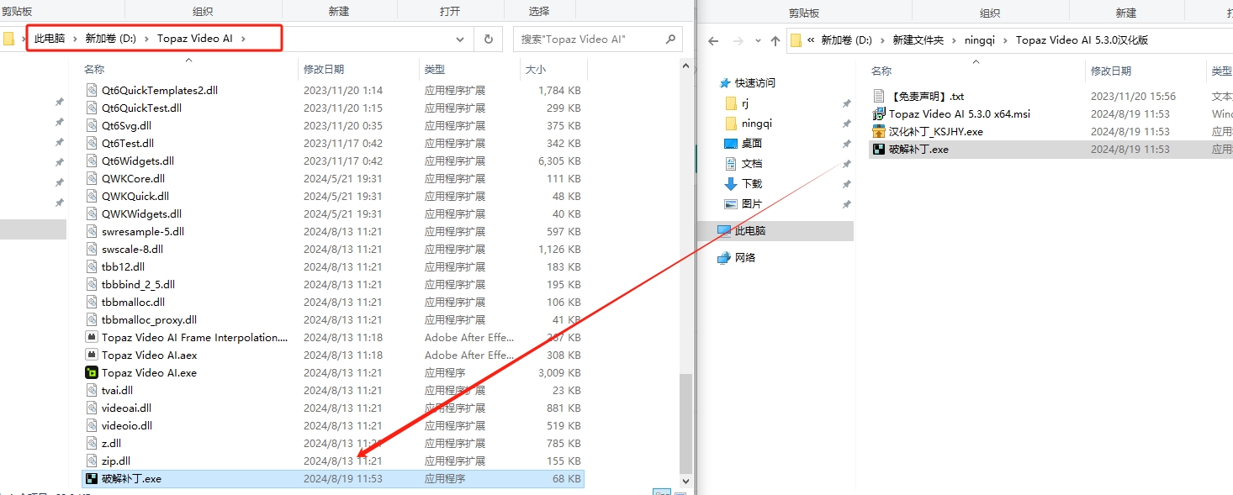Screen dimensions: 1233x495
Task: Select Topaz Video AI 5.3.0 x64.msi installer
Action: [959, 113]
